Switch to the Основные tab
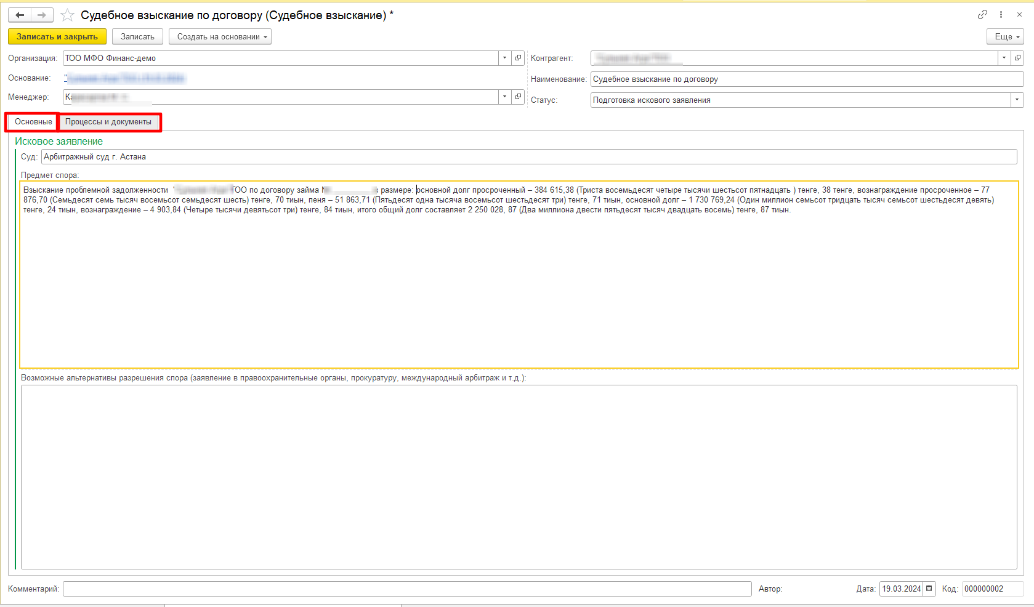The width and height of the screenshot is (1034, 607). click(33, 122)
